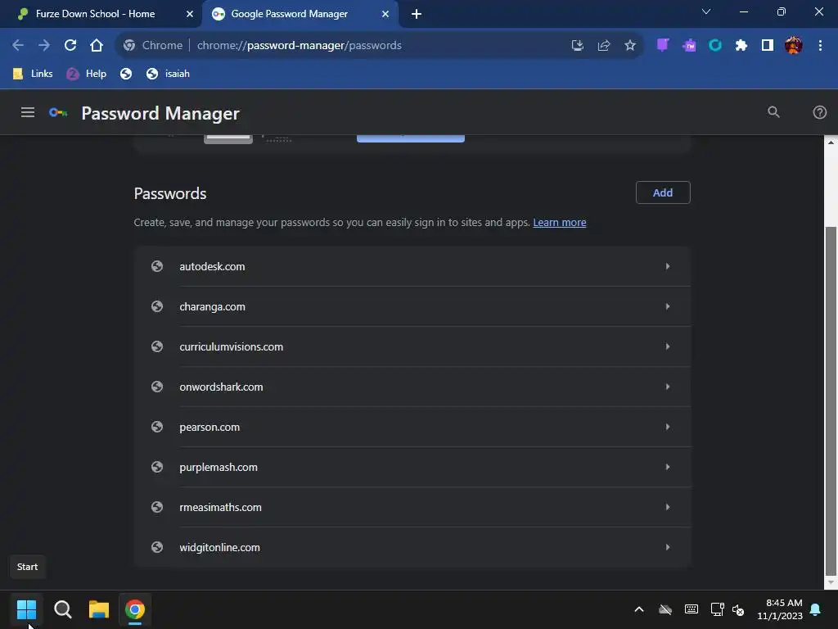Open Chrome's three-dot menu
This screenshot has height=629, width=838.
(x=820, y=46)
